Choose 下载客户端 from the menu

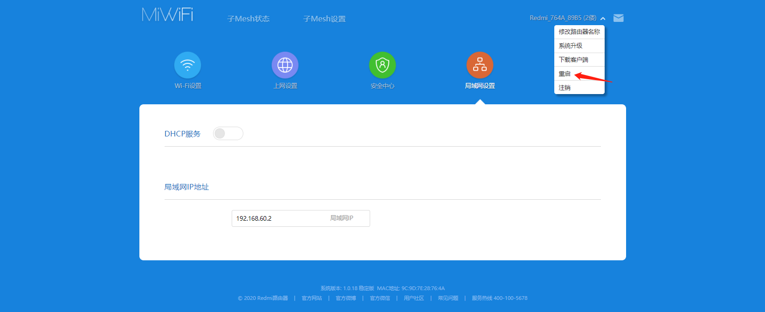click(579, 60)
